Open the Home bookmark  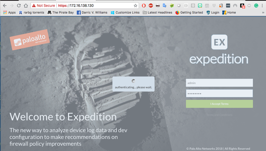pos(229,13)
